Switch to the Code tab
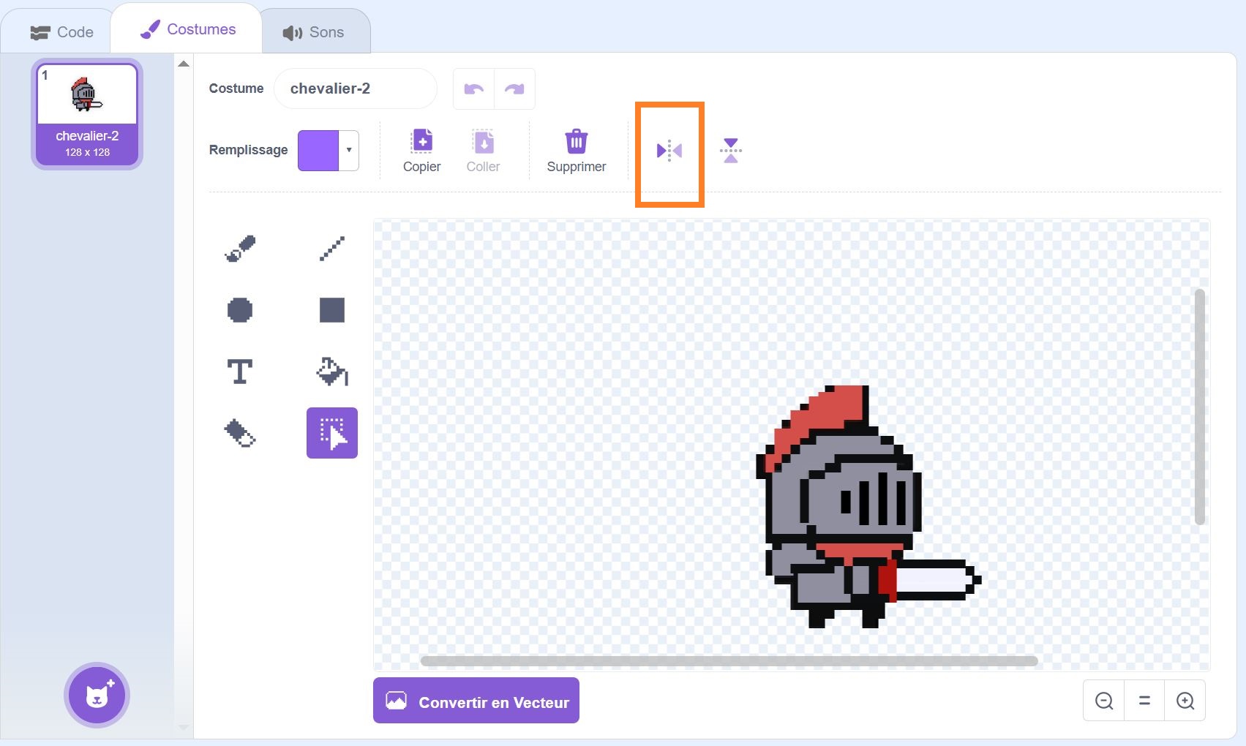 62,32
